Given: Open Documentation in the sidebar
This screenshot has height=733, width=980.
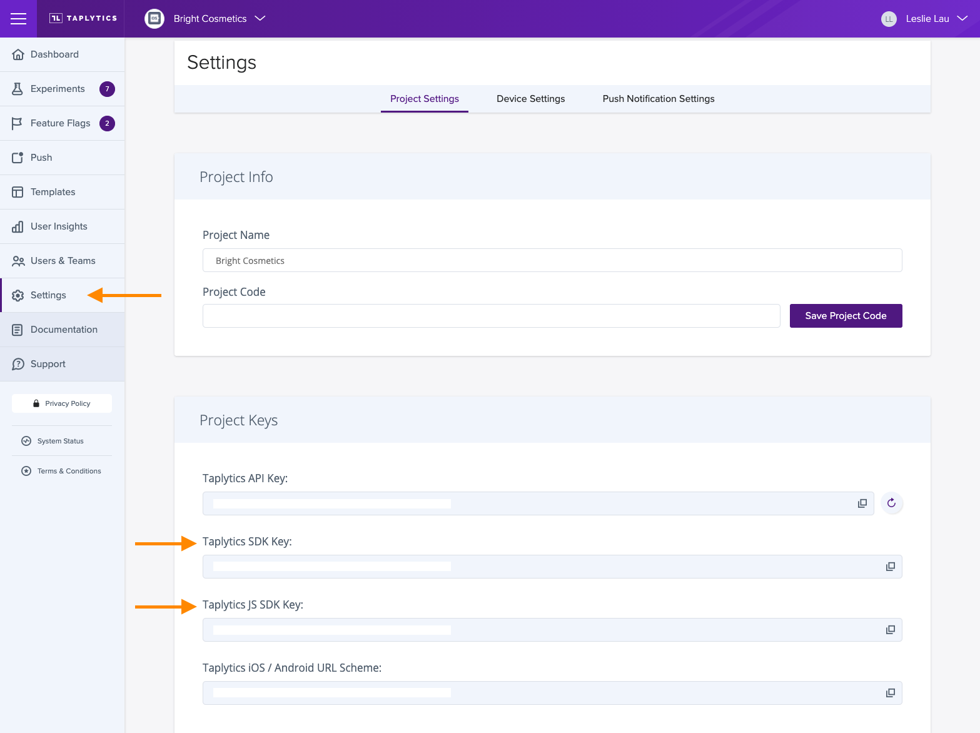Looking at the screenshot, I should point(63,330).
